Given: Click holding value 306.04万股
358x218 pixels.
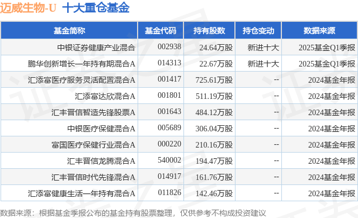Looking at the screenshot, I should click(x=214, y=129).
